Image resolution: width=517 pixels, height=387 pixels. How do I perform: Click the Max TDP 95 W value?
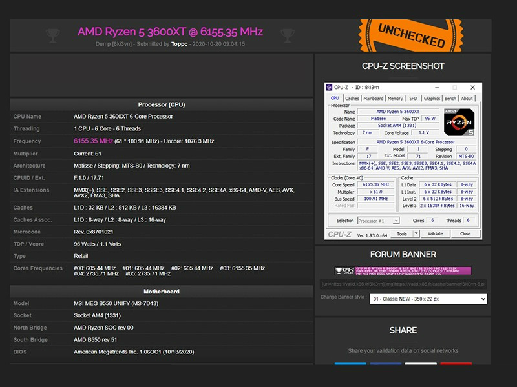[430, 119]
